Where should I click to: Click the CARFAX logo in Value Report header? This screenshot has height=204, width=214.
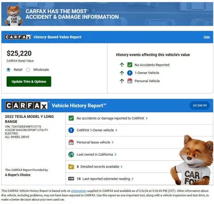pos(18,37)
